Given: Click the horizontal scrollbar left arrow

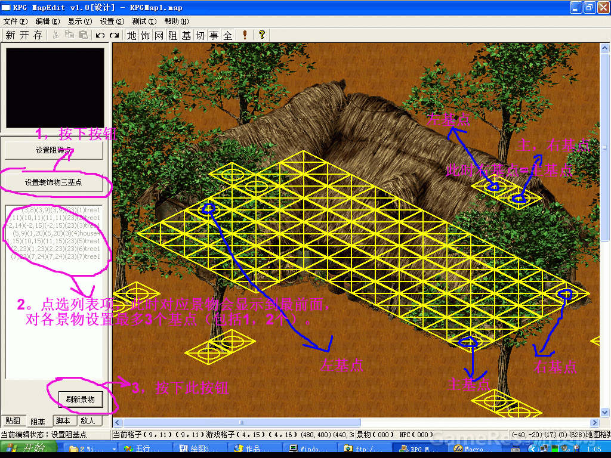Looking at the screenshot, I should (x=118, y=422).
